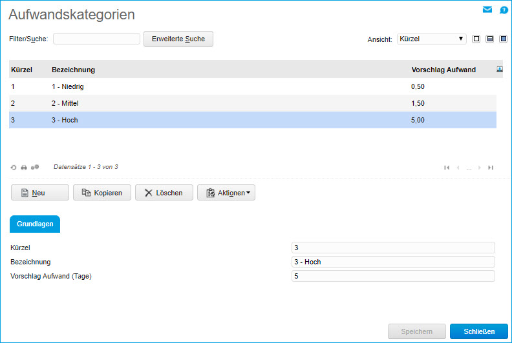Click into the Bezeichnung input field
Image resolution: width=512 pixels, height=343 pixels.
coord(393,262)
